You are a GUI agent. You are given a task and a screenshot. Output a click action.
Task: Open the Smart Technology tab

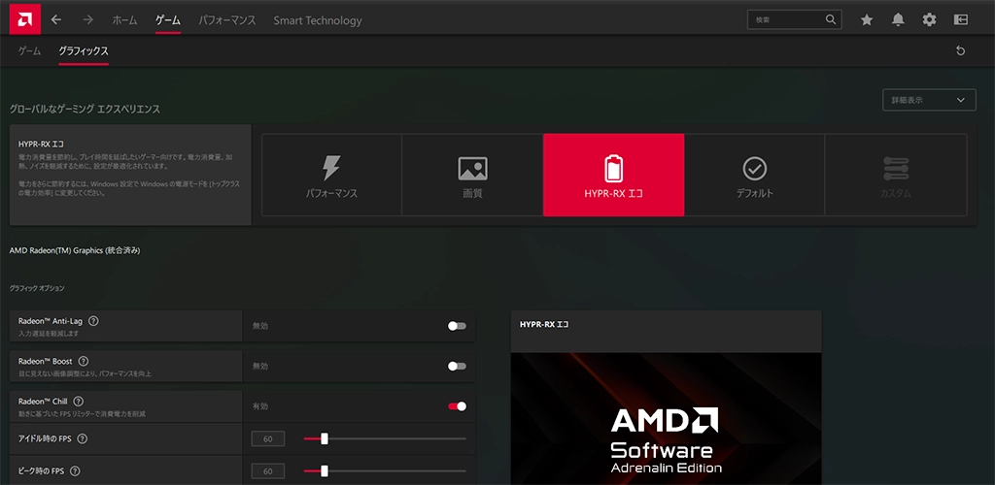[318, 20]
